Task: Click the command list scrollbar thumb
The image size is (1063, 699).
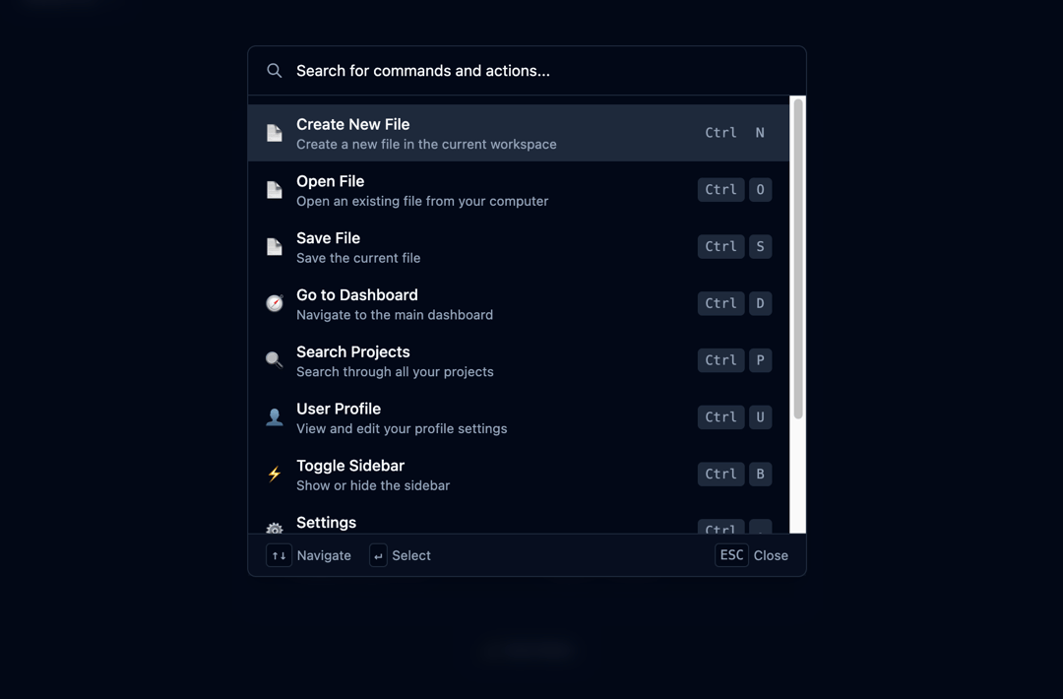Action: pyautogui.click(x=798, y=259)
